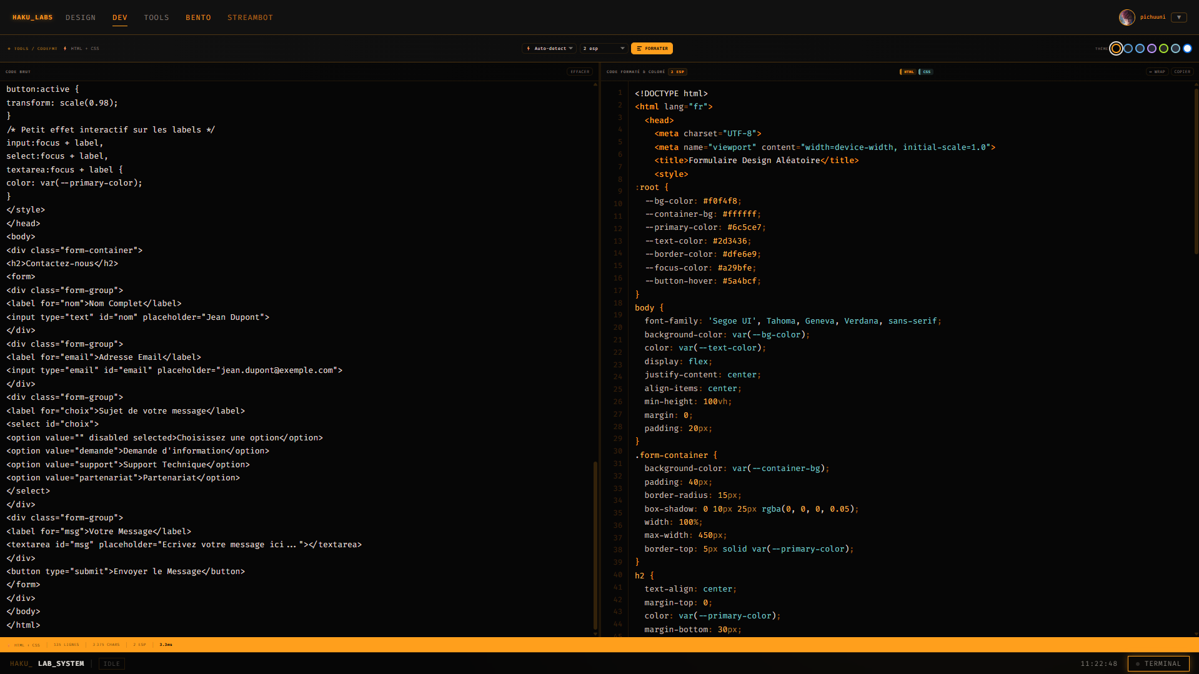Open the Auto-detect language dropdown
The height and width of the screenshot is (674, 1199).
tap(549, 48)
